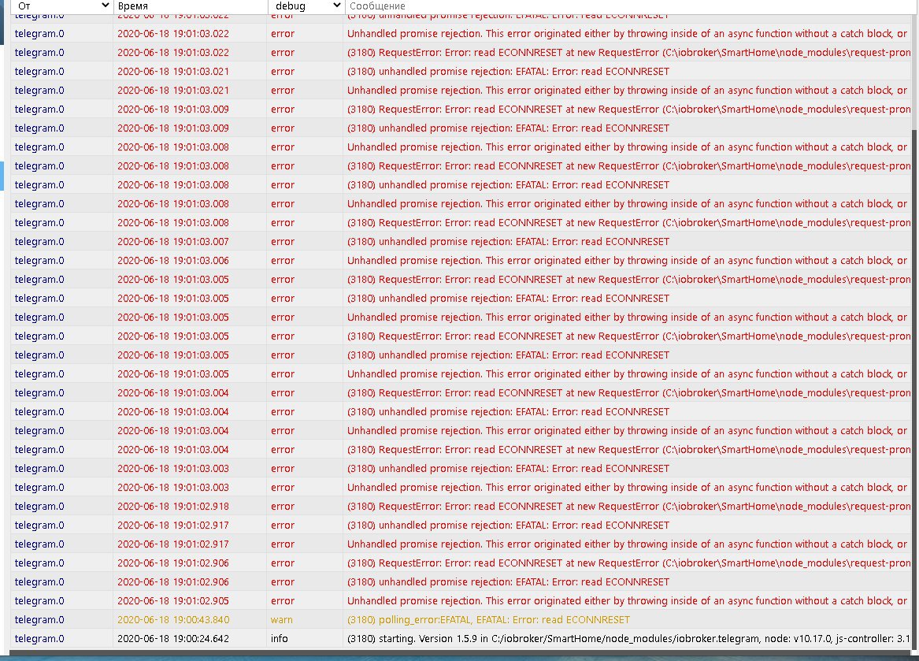919x661 pixels.
Task: Select the EFATAL message logged at 19:01:03.021
Action: coord(508,72)
